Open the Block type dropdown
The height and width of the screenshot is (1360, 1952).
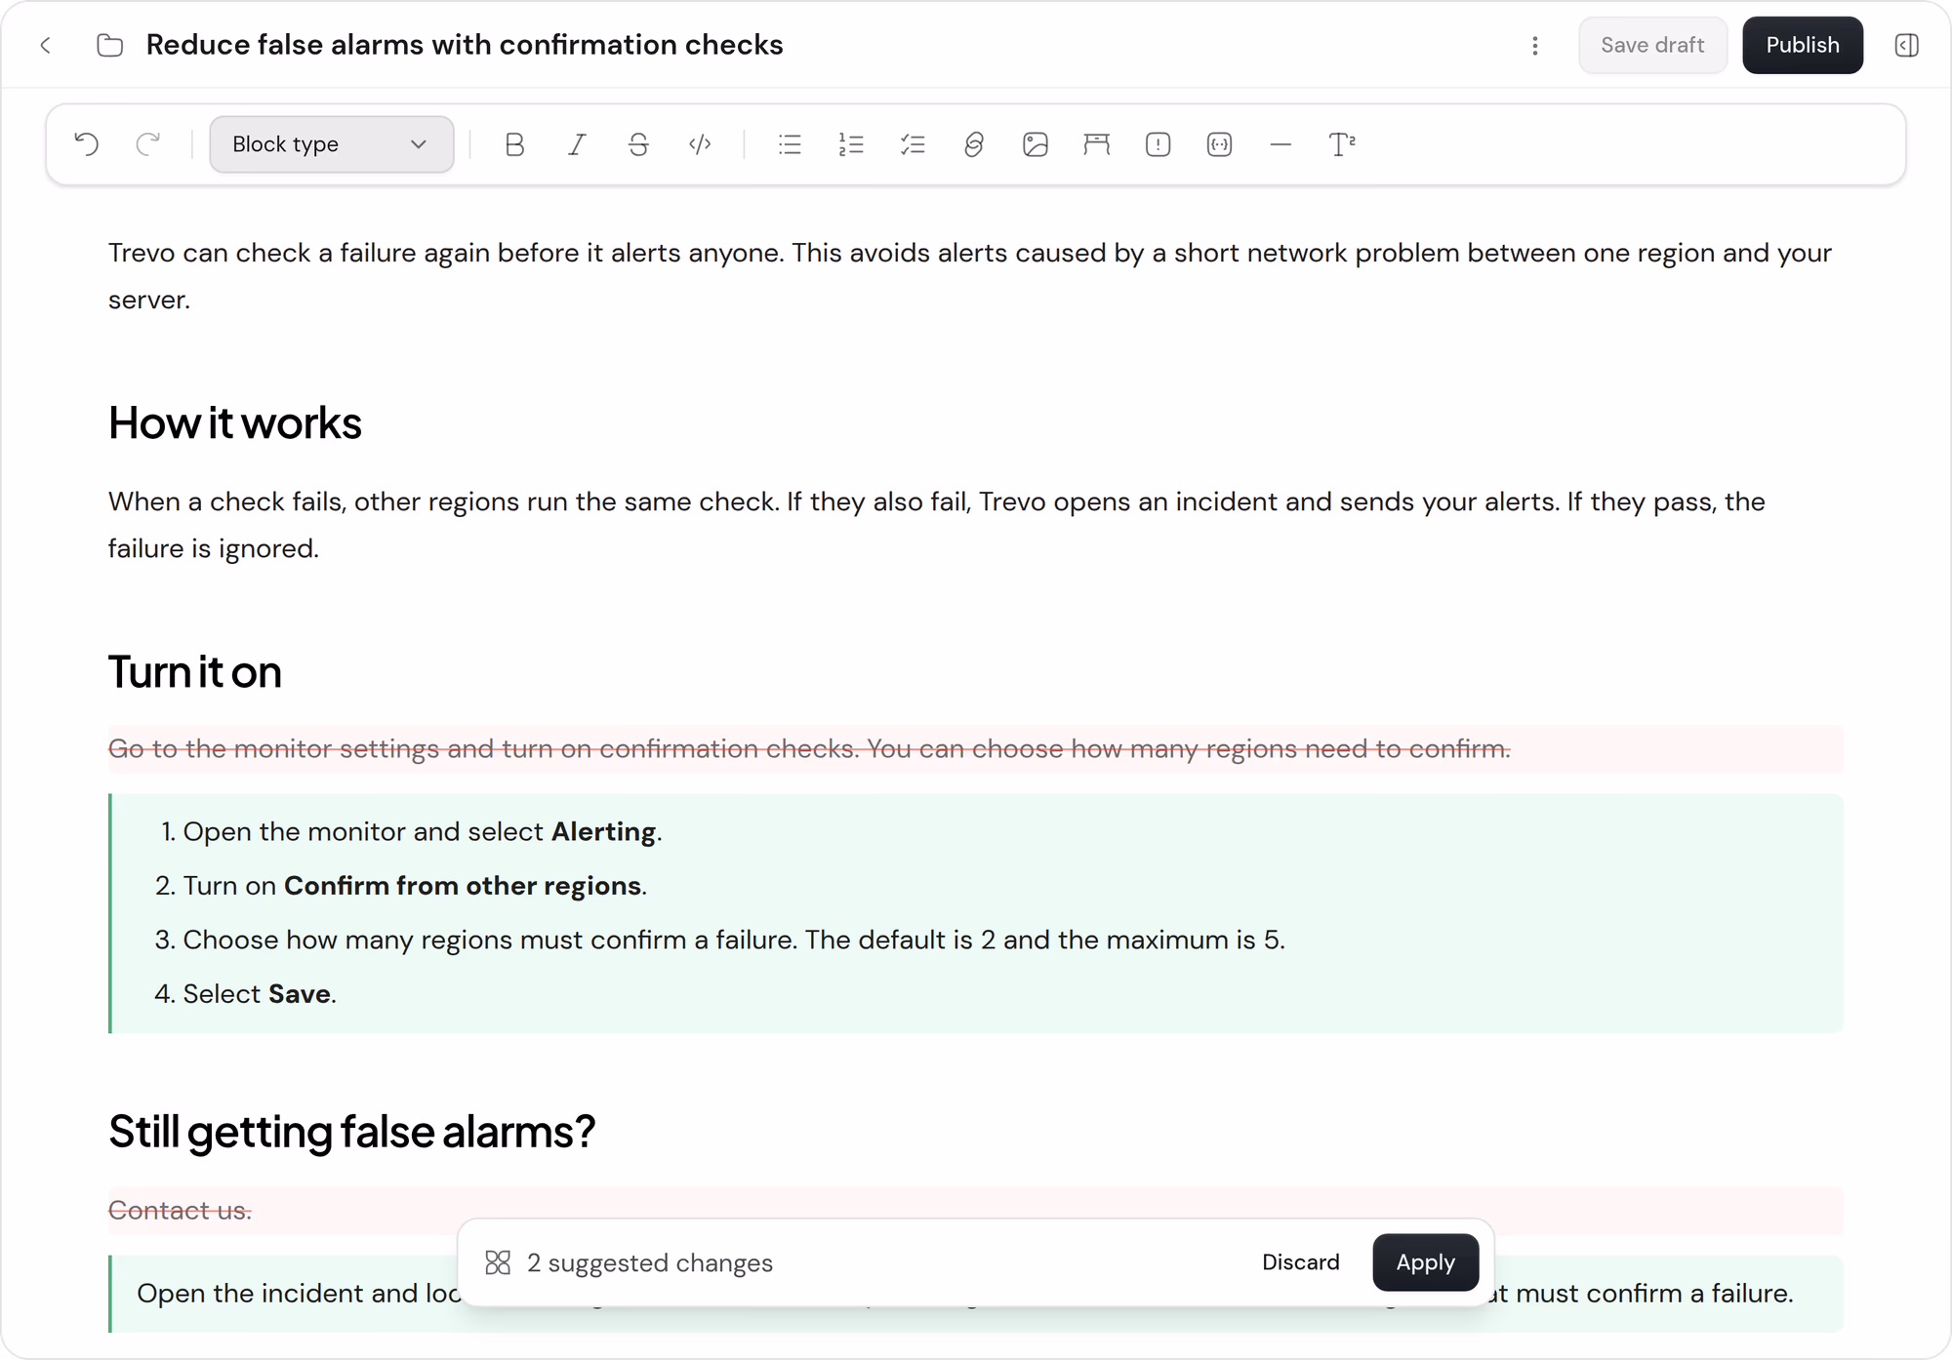[331, 144]
